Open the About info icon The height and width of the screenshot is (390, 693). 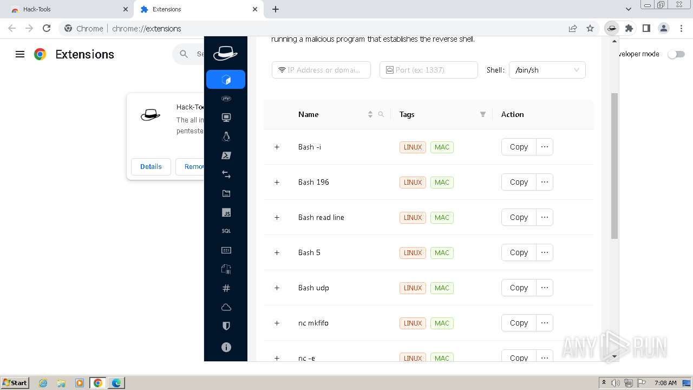(x=226, y=347)
